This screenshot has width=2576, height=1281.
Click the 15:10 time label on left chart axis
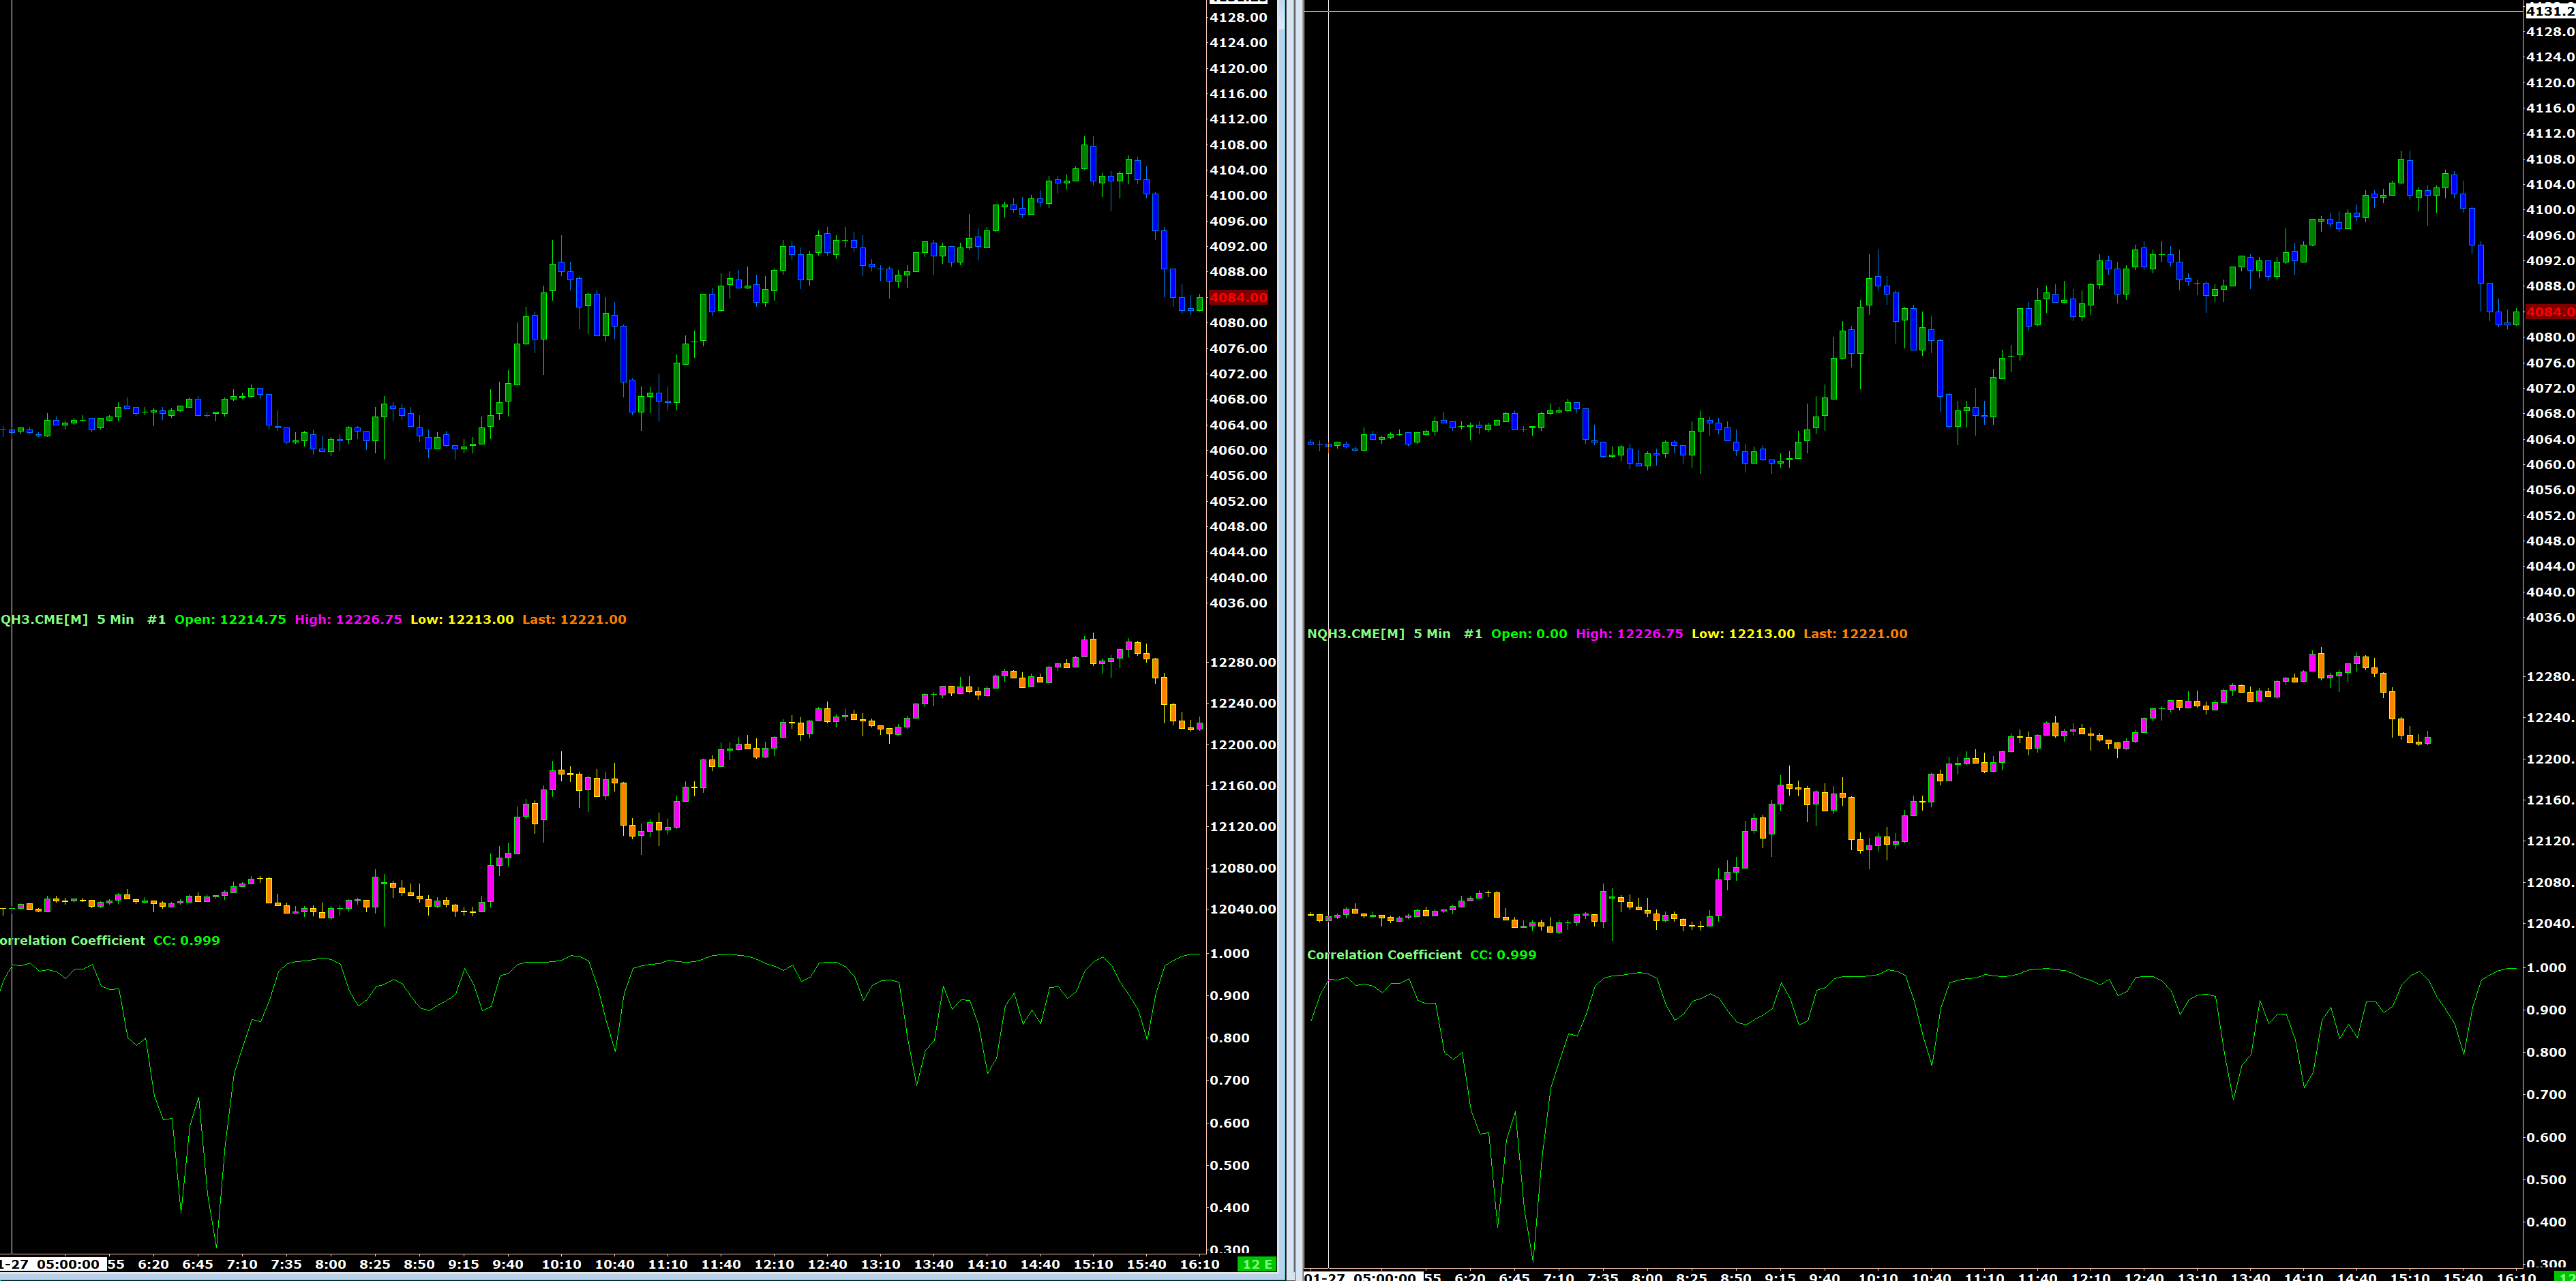click(x=1093, y=1264)
